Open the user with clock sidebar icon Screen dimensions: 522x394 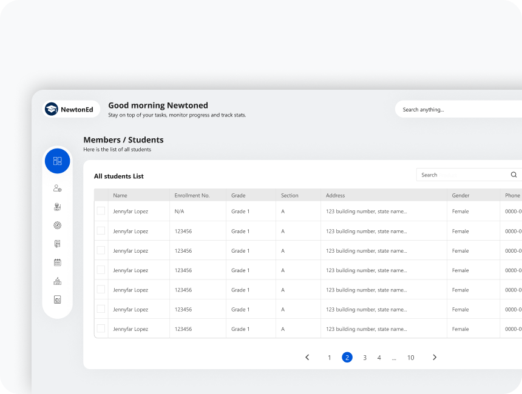click(57, 188)
